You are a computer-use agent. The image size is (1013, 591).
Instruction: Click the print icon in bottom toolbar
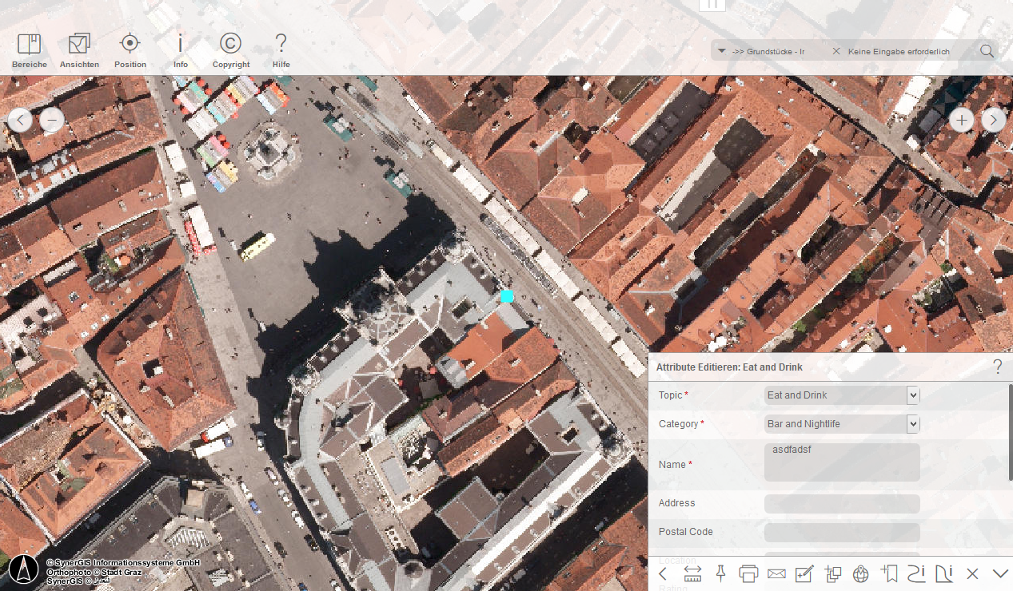(x=748, y=573)
